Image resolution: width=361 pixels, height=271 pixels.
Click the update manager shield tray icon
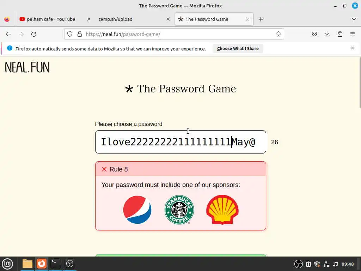317,264
